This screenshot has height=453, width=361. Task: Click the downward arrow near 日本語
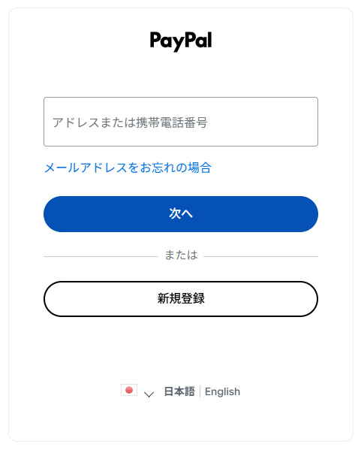(149, 394)
